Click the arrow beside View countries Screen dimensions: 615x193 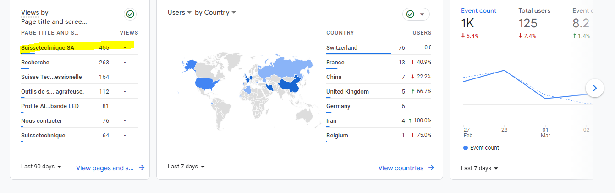431,168
